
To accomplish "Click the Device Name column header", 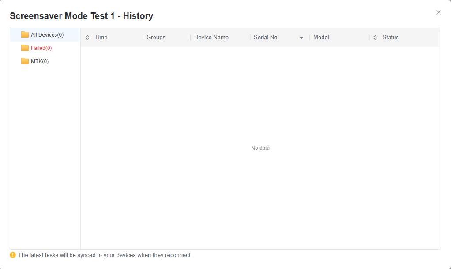I will [211, 38].
